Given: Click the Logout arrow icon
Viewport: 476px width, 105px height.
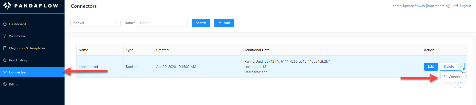Looking at the screenshot, I should coord(456,6).
